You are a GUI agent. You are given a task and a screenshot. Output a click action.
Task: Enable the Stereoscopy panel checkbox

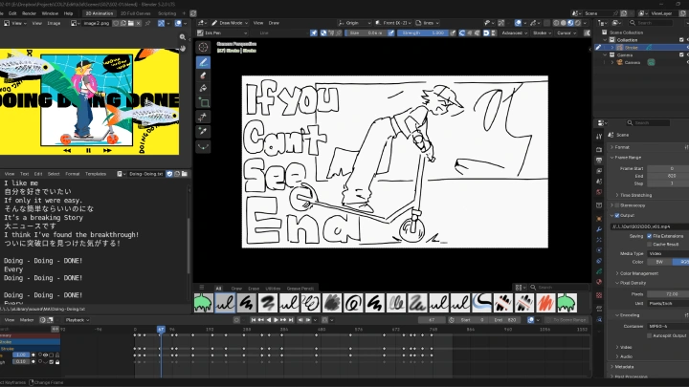pos(617,205)
